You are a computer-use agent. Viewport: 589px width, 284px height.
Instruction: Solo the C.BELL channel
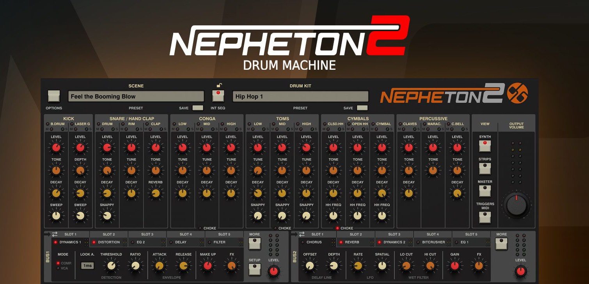(x=463, y=129)
